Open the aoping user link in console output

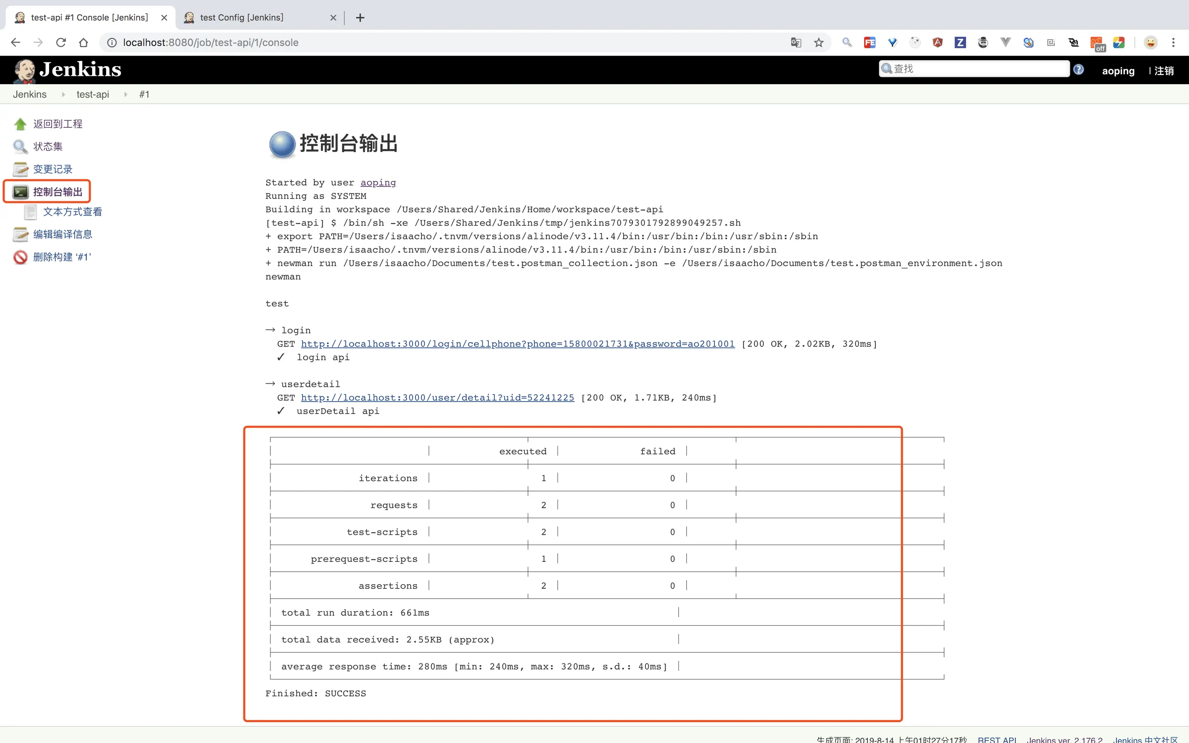pos(378,183)
